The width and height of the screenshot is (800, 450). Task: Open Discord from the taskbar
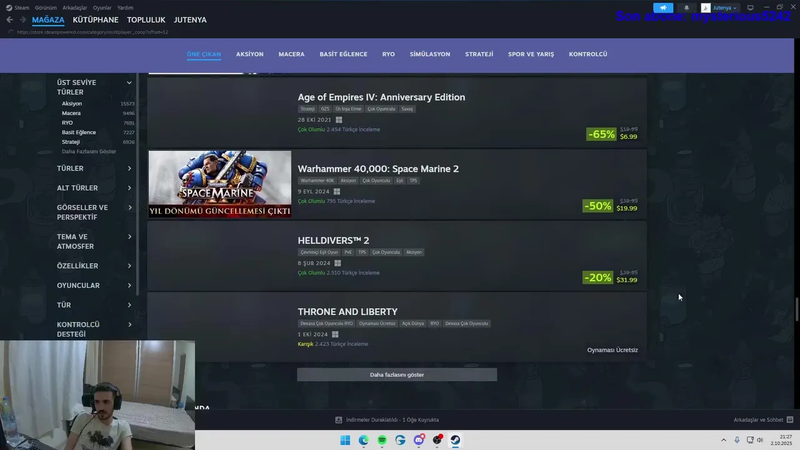coord(419,440)
